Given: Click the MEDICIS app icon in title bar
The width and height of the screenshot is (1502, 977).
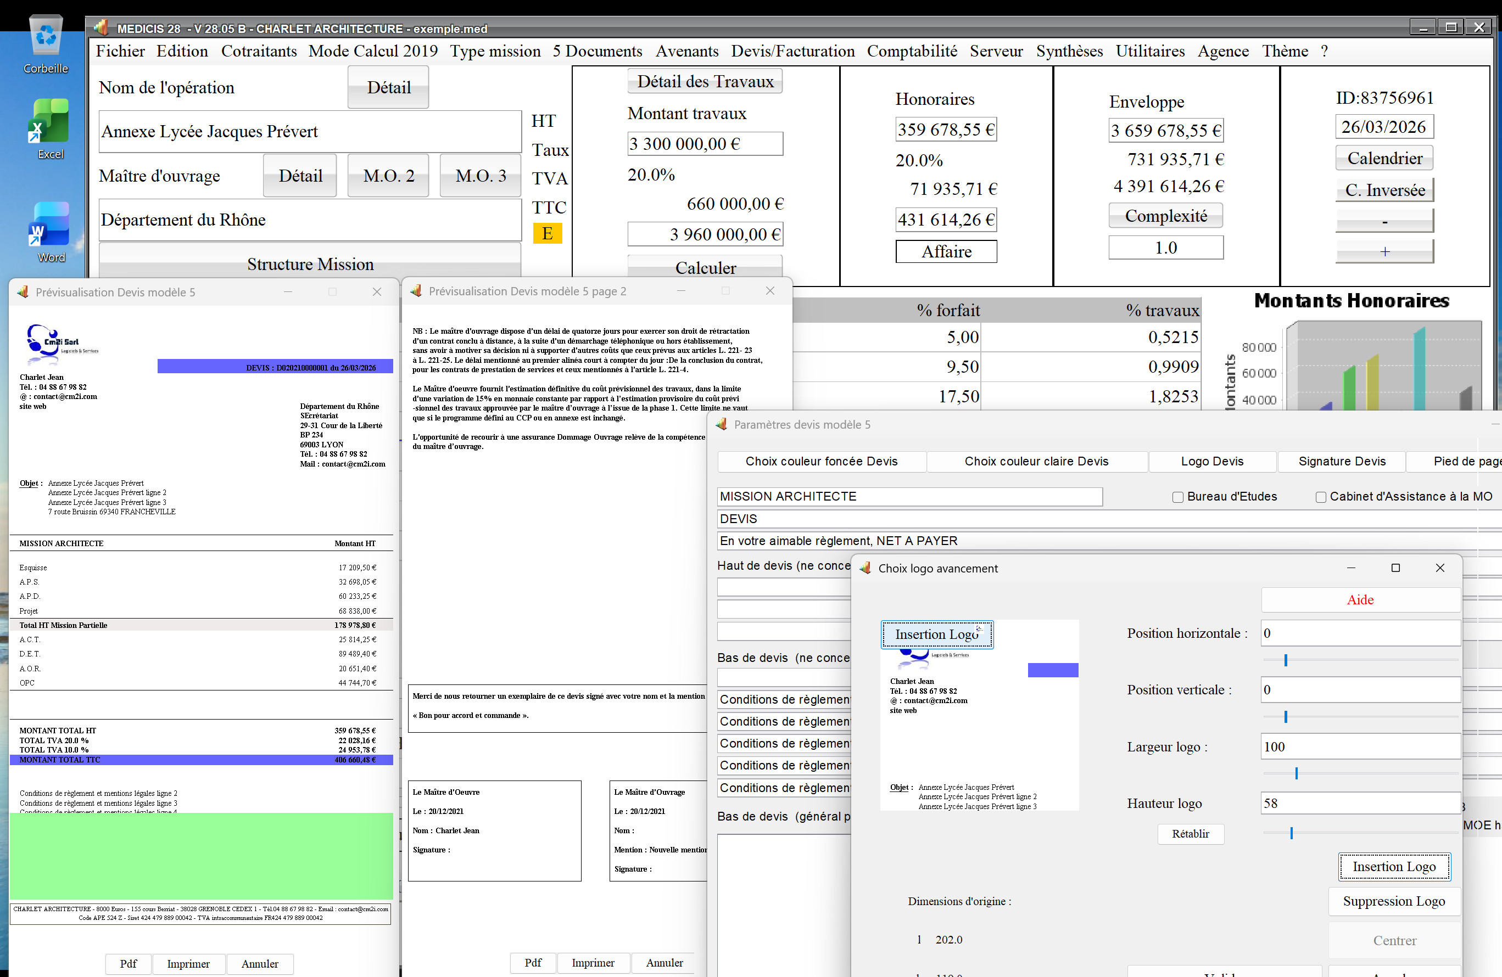Looking at the screenshot, I should (x=101, y=29).
